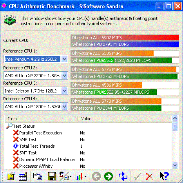Screen dimensions: 183x183
Task: Click the Test Status list heading
Action: click(x=24, y=126)
